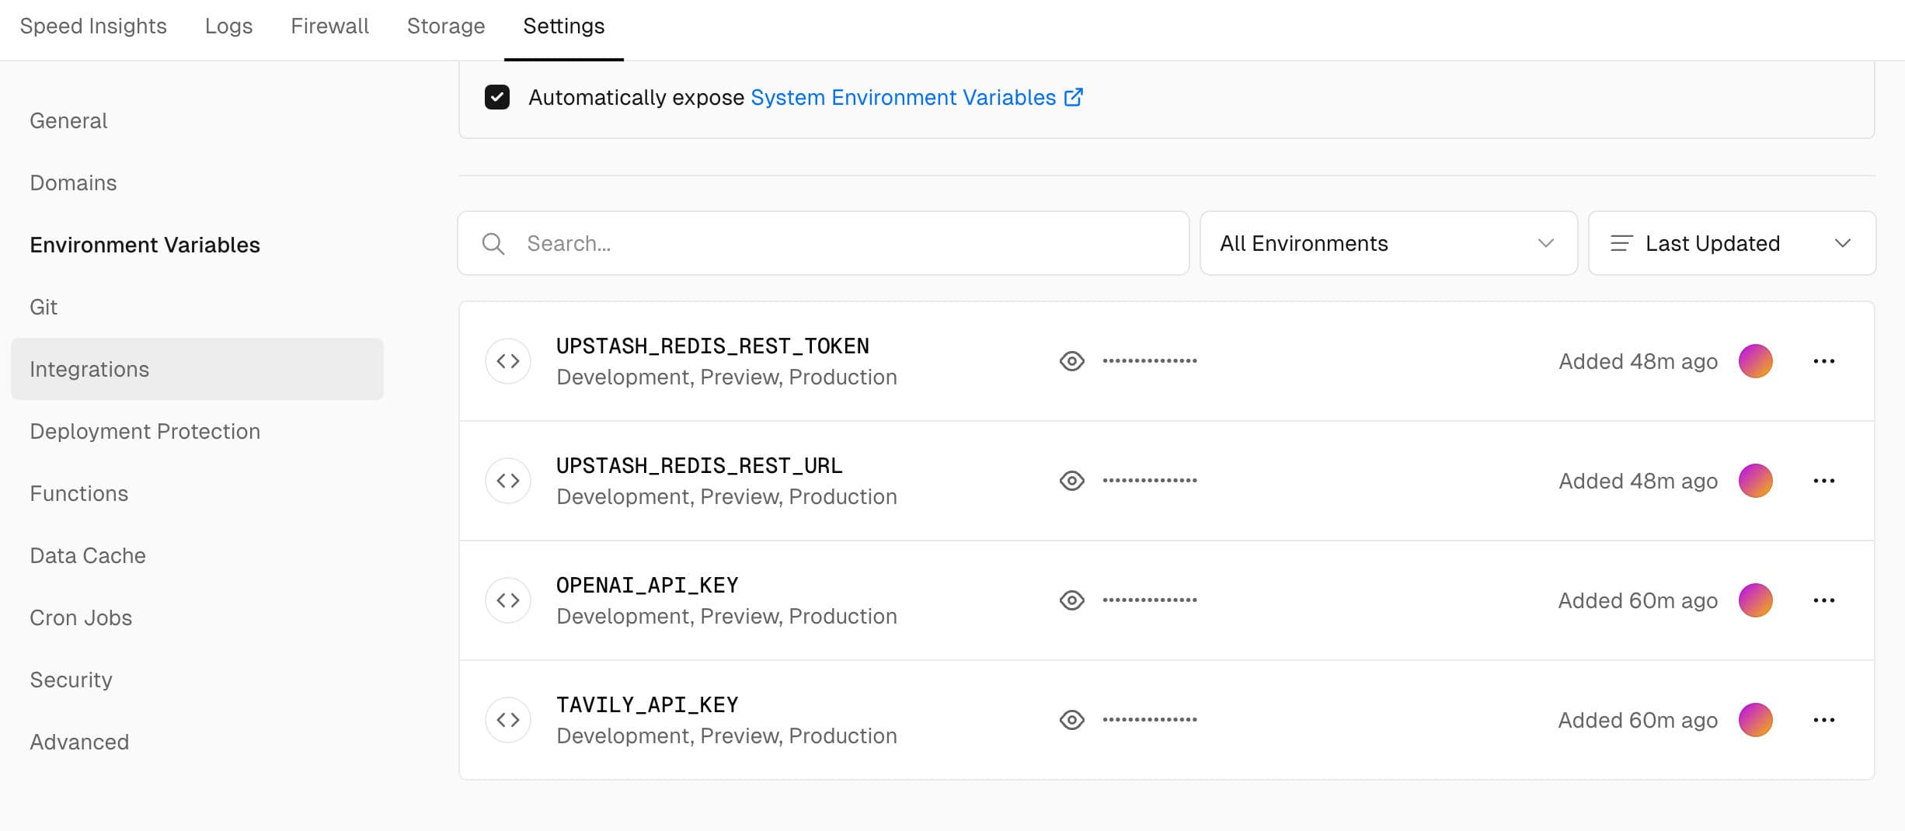The height and width of the screenshot is (831, 1905).
Task: Open the Last Updated sort dropdown
Action: 1732,243
